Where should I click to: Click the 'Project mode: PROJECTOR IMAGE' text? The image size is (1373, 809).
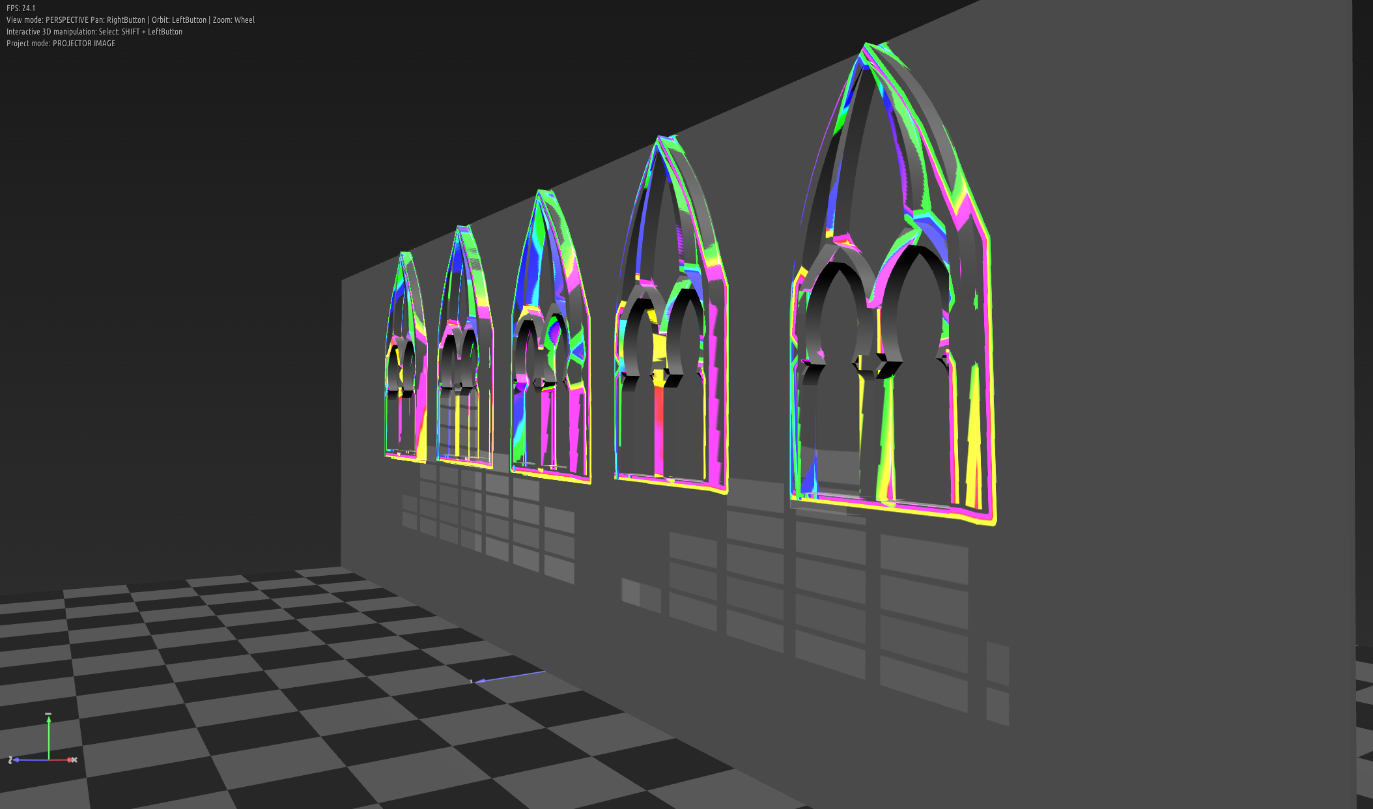61,44
